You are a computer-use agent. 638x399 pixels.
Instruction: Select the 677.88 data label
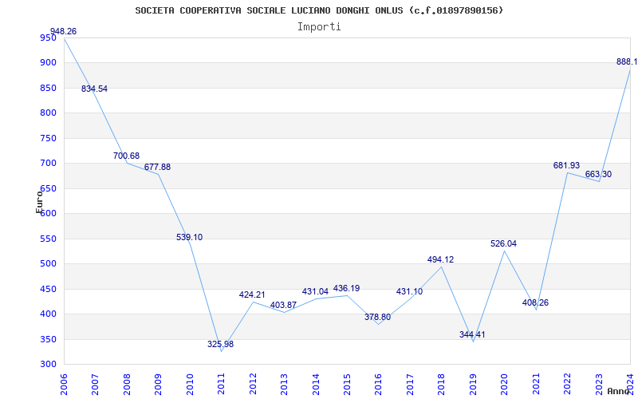157,167
